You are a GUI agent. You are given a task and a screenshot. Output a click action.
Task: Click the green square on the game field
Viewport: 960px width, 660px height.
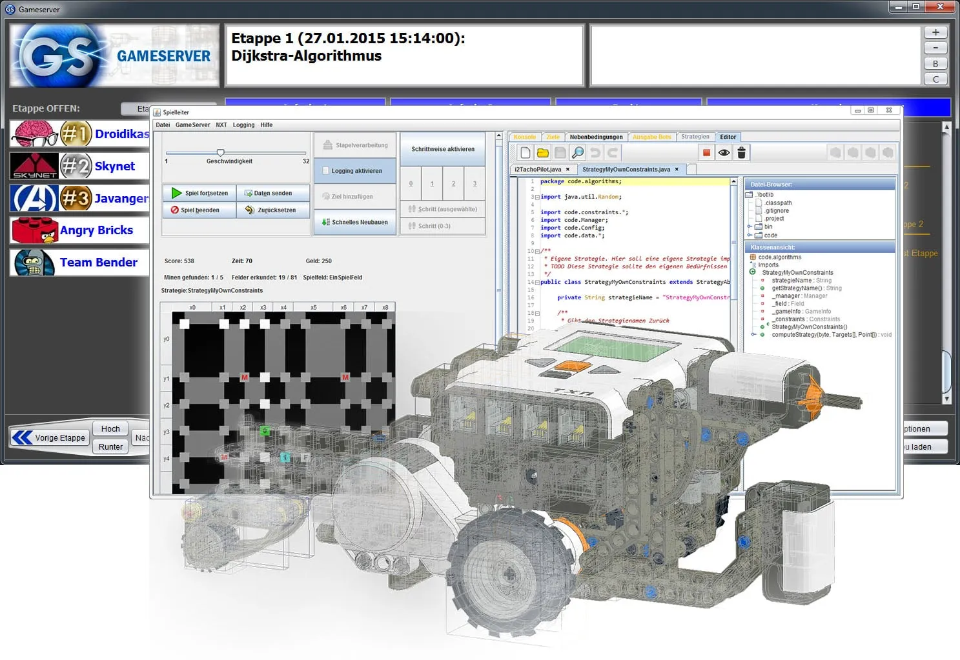pos(265,430)
